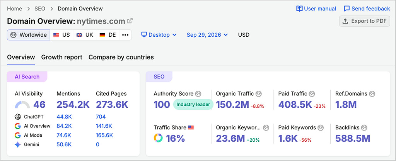Screen dimensions: 396x161
Task: Click the Google icon beside AI Mode
Action: [18, 135]
